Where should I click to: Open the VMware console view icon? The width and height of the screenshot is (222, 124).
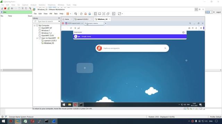tap(114, 14)
